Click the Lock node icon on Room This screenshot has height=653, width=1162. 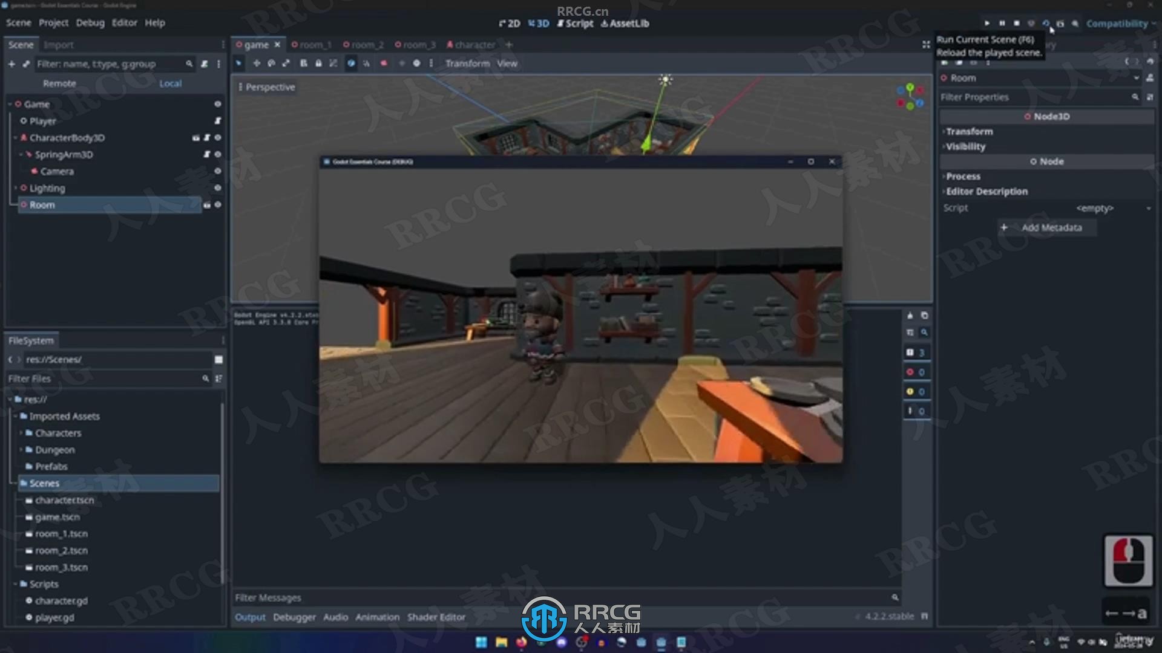(206, 205)
